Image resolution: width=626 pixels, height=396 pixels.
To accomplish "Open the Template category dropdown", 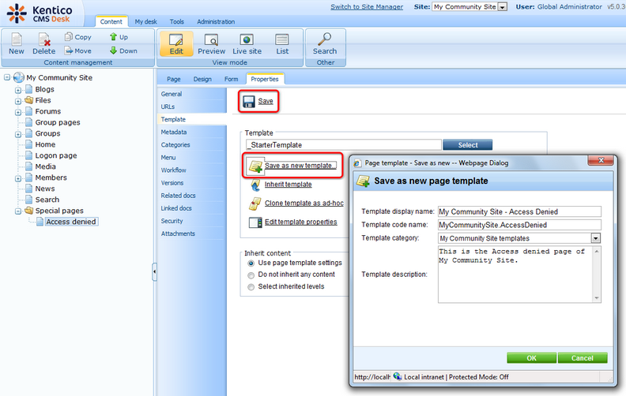I will coord(596,238).
